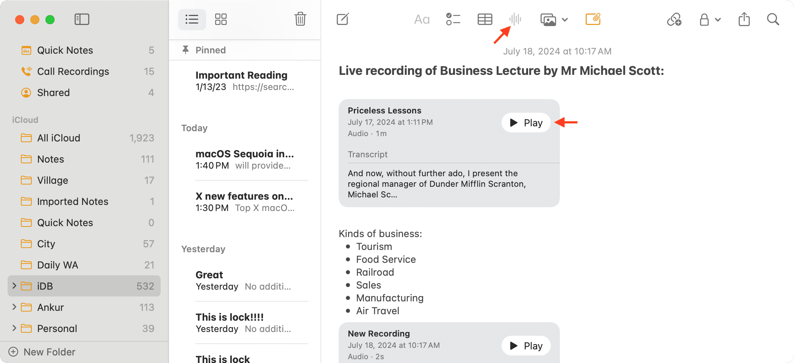The image size is (794, 363).
Task: Expand the Ankur folder chevron
Action: click(14, 307)
